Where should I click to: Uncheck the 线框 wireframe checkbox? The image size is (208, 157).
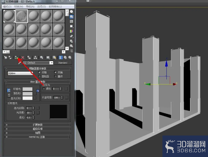pos(39,72)
